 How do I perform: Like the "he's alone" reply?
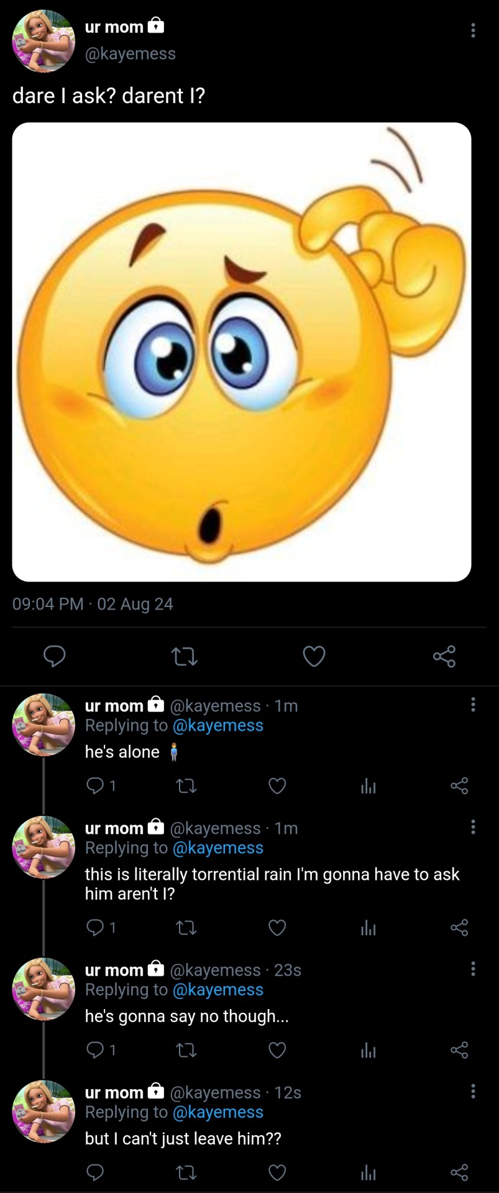click(x=277, y=786)
